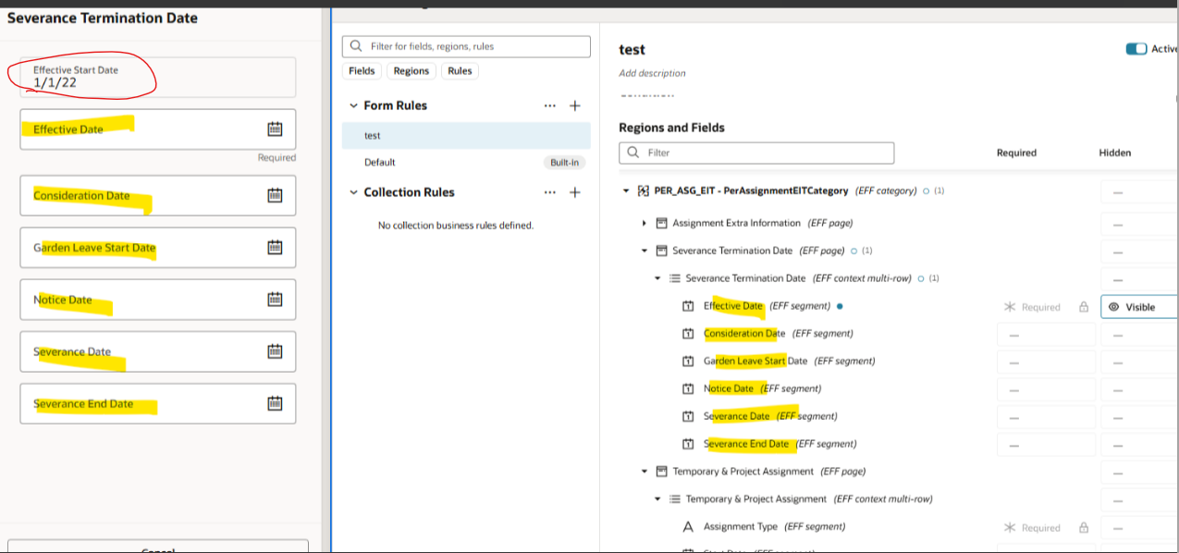Image resolution: width=1179 pixels, height=553 pixels.
Task: Toggle the Active switch for test rule
Action: coord(1136,49)
